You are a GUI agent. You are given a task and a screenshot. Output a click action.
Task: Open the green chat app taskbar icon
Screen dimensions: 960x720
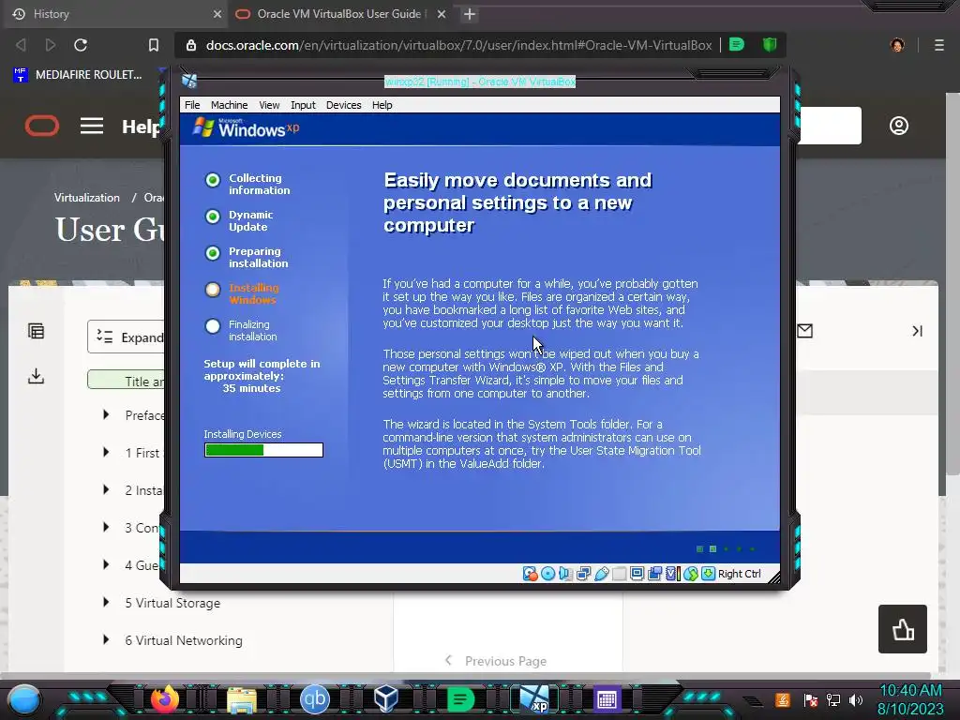[460, 699]
